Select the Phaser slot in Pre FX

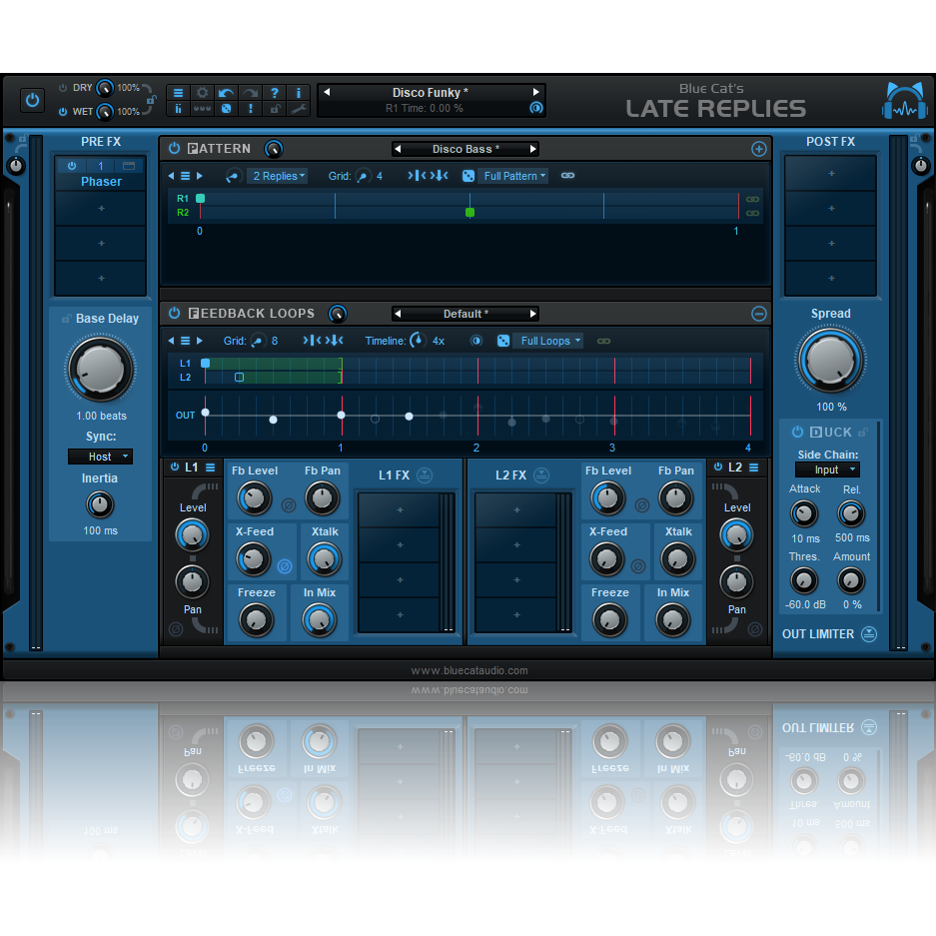pyautogui.click(x=100, y=179)
